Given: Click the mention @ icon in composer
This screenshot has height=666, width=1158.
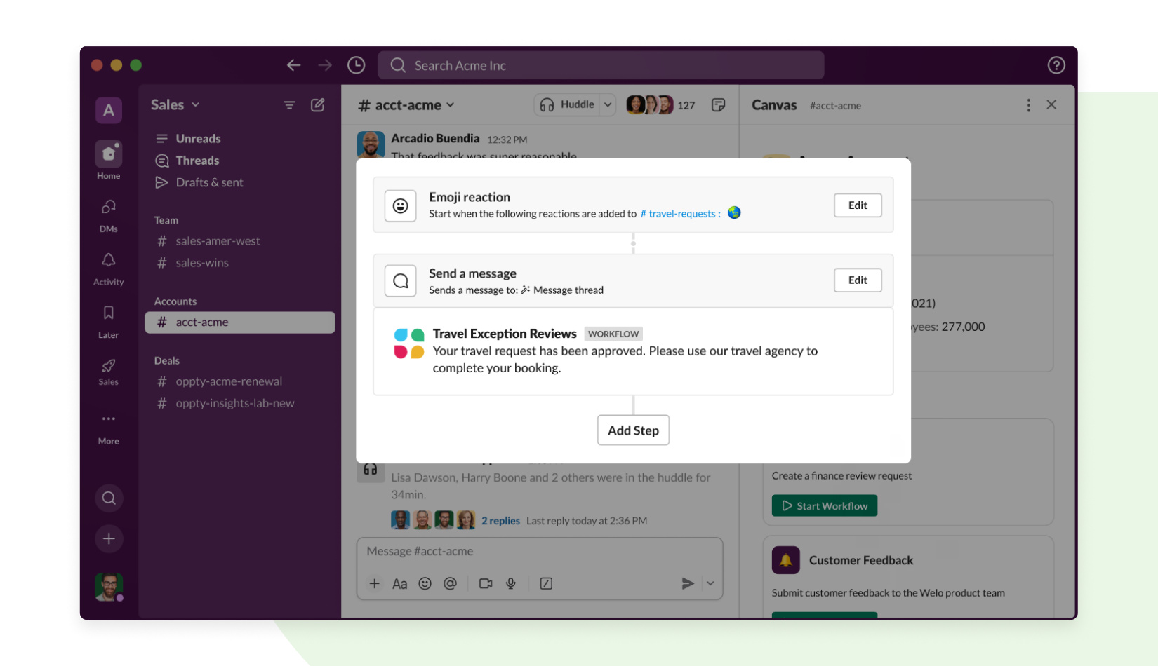Looking at the screenshot, I should (x=451, y=584).
